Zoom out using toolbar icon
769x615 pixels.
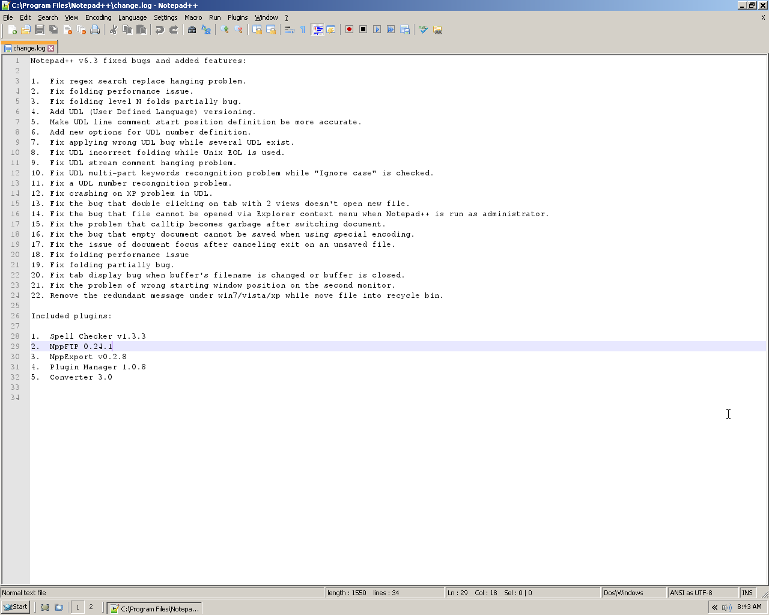[x=239, y=29]
